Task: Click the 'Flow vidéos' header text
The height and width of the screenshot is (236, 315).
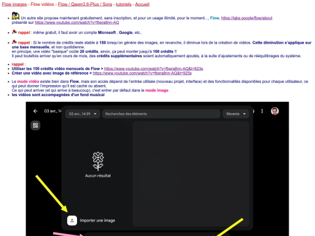Action: (43, 4)
